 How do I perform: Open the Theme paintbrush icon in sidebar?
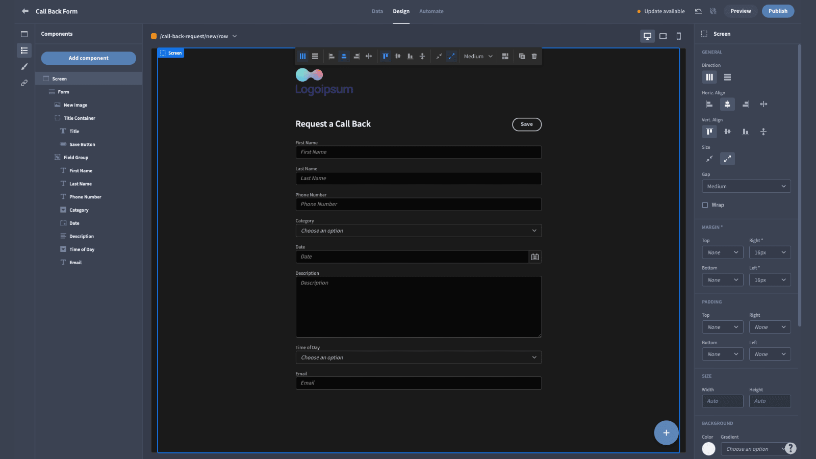pyautogui.click(x=24, y=67)
